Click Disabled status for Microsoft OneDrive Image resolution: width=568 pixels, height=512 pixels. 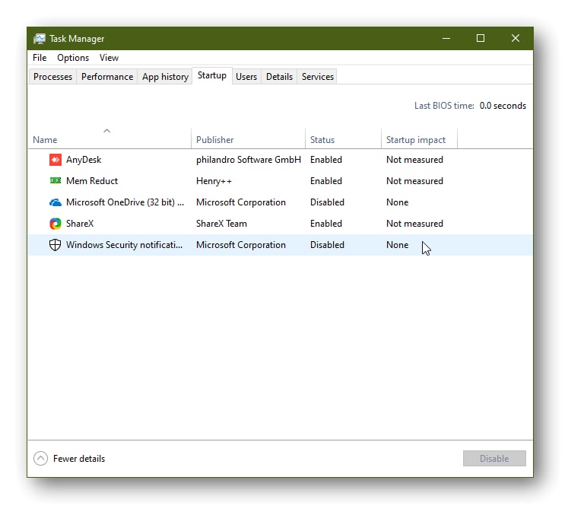pyautogui.click(x=327, y=202)
